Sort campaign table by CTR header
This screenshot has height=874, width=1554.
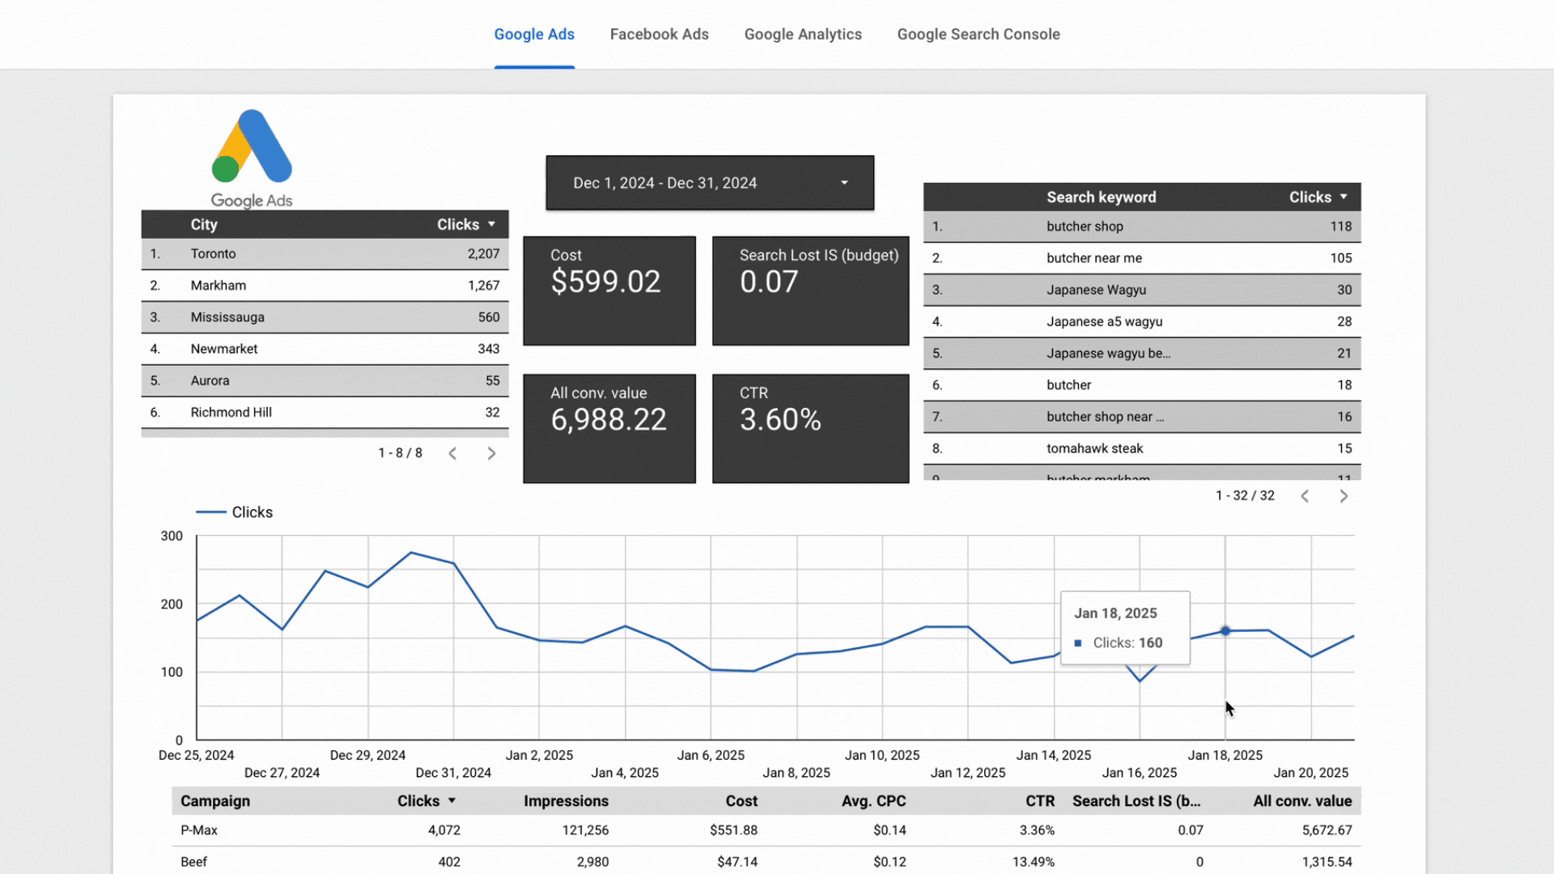[1040, 800]
